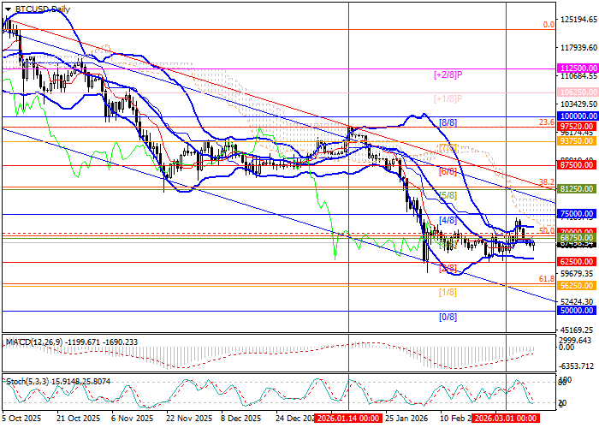Image resolution: width=599 pixels, height=428 pixels.
Task: Click the [+2/8]P Murrey level label
Action: (x=448, y=74)
